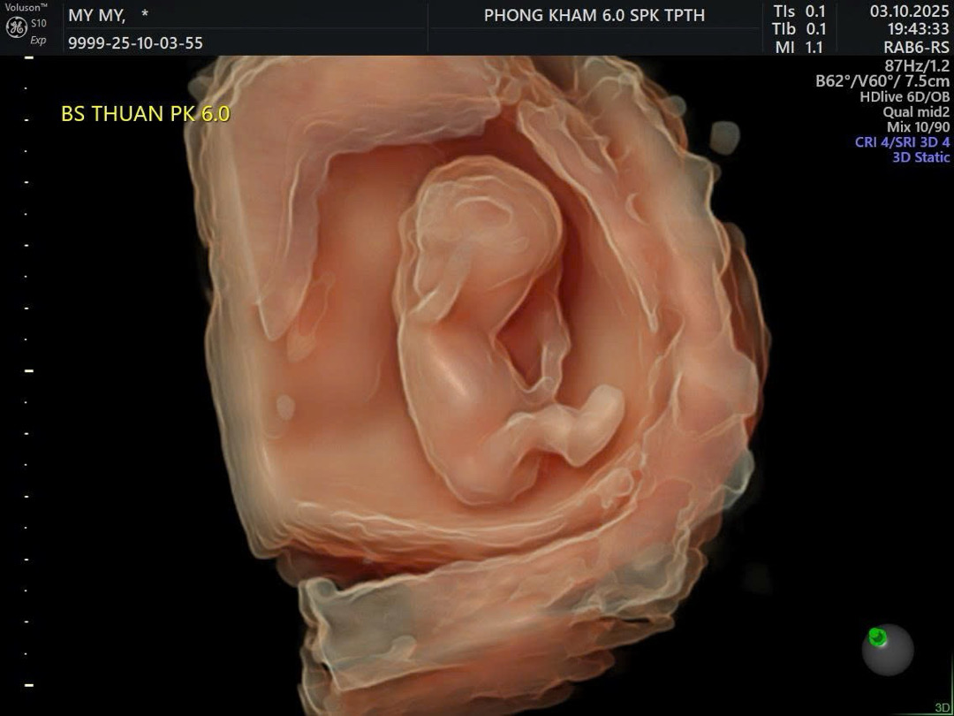Click the Qual mid2 quality setting
This screenshot has width=954, height=716.
[916, 112]
